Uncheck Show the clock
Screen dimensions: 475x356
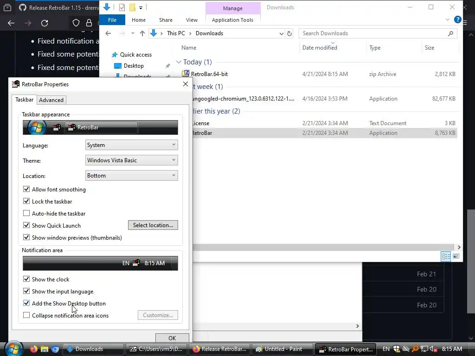26,279
